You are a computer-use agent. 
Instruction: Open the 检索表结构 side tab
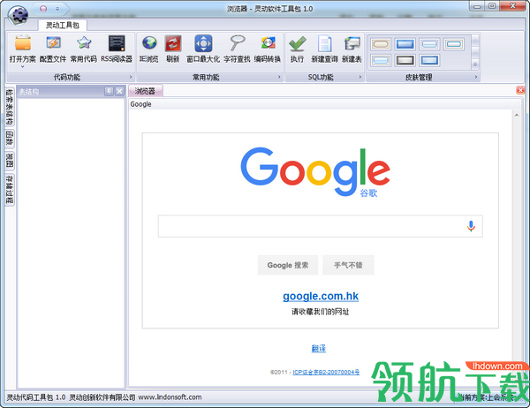(x=10, y=107)
